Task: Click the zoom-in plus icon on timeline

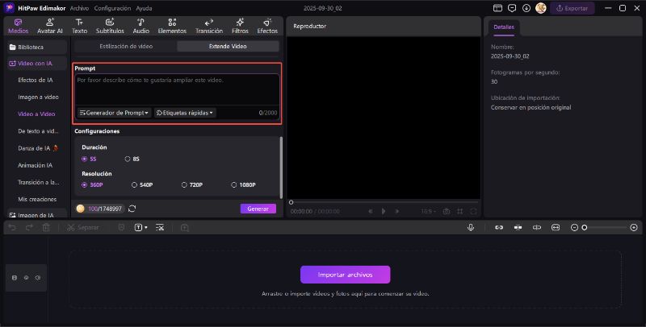Action: click(x=634, y=228)
